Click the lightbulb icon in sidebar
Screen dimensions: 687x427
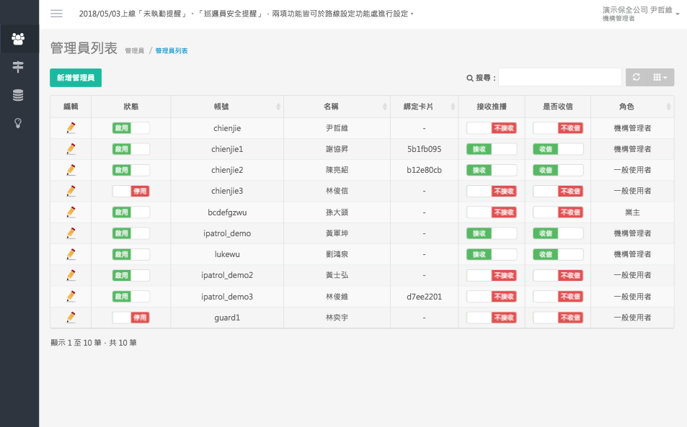19,122
